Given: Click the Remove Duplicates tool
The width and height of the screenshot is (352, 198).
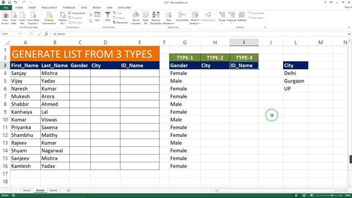Looking at the screenshot, I should [156, 18].
